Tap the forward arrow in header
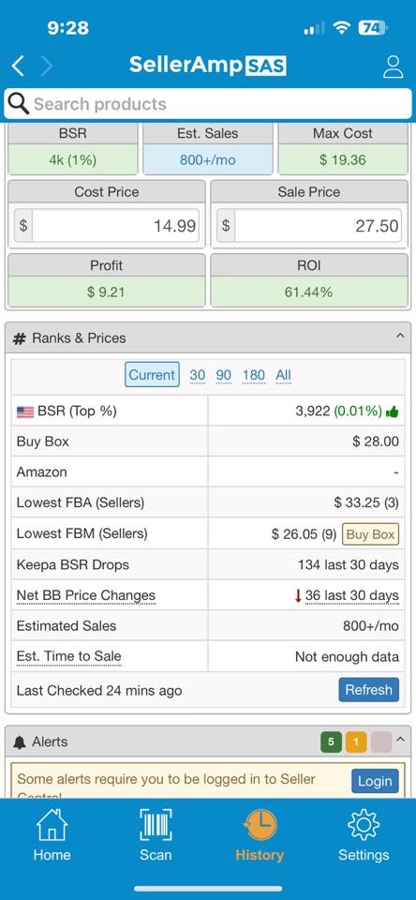The height and width of the screenshot is (900, 416). (x=47, y=66)
